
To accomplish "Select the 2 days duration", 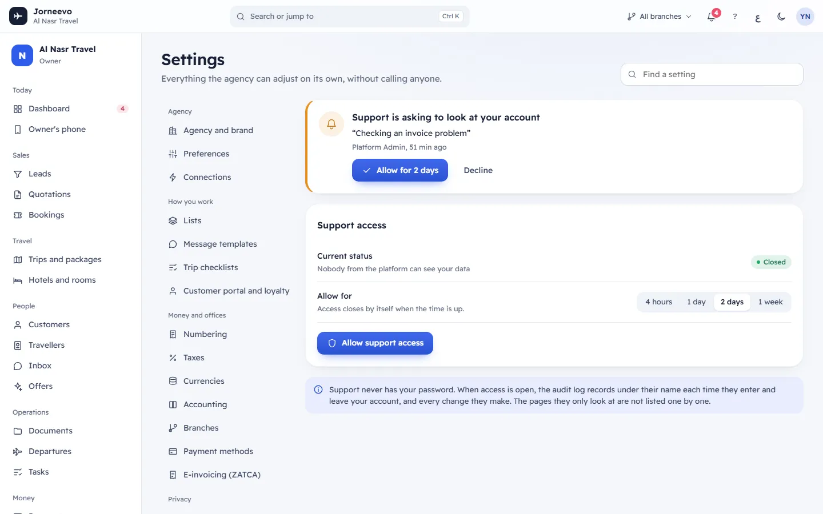I will point(732,302).
